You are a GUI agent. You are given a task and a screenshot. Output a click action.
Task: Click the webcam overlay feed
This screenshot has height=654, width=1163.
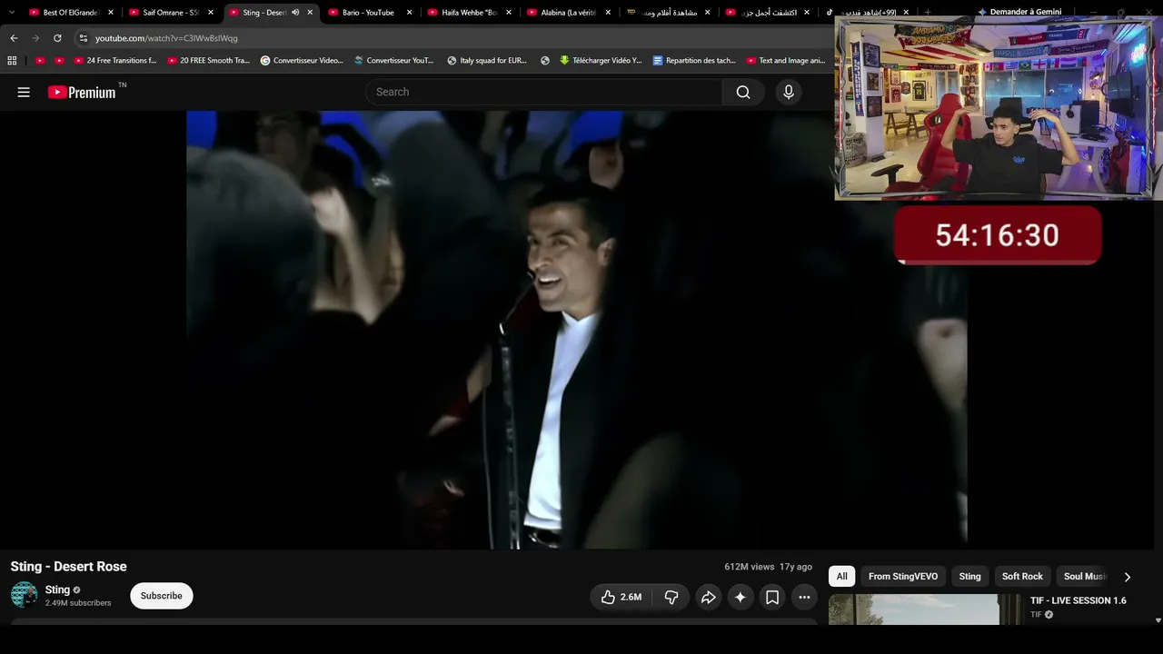(998, 108)
